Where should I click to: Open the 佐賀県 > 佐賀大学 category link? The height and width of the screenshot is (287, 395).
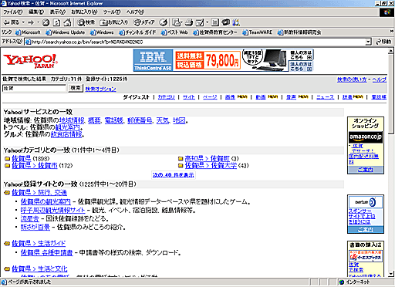tap(211, 166)
